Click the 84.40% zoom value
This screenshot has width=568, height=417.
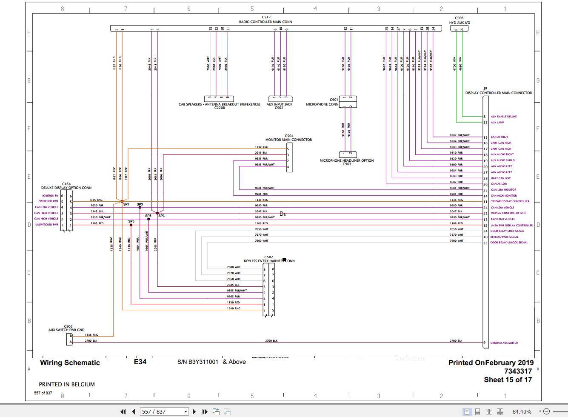[522, 411]
